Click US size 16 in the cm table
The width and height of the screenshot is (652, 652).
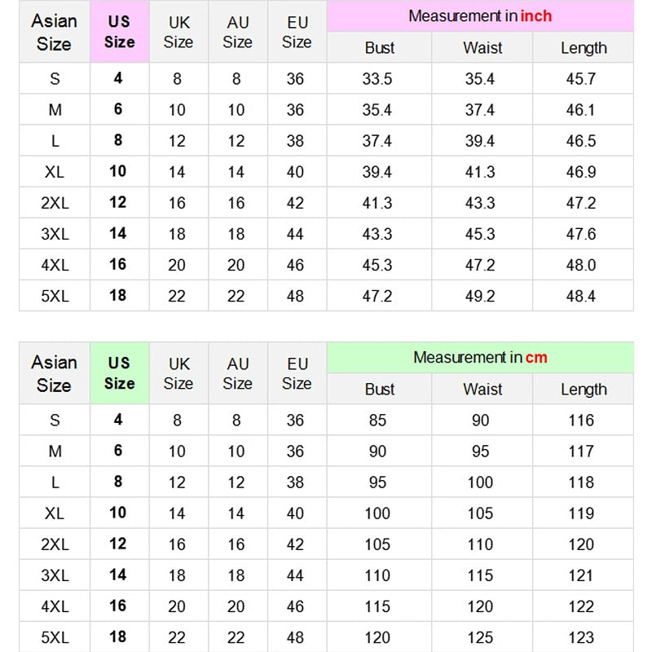coord(118,606)
